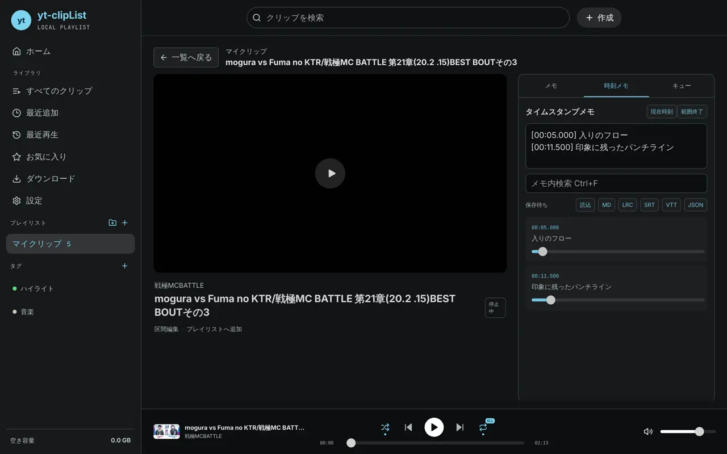The width and height of the screenshot is (727, 454).
Task: Click the メモ内検索 field
Action: coord(616,183)
